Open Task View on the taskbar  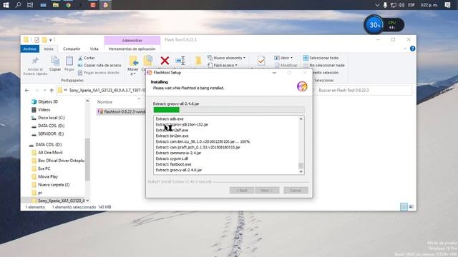(x=30, y=5)
